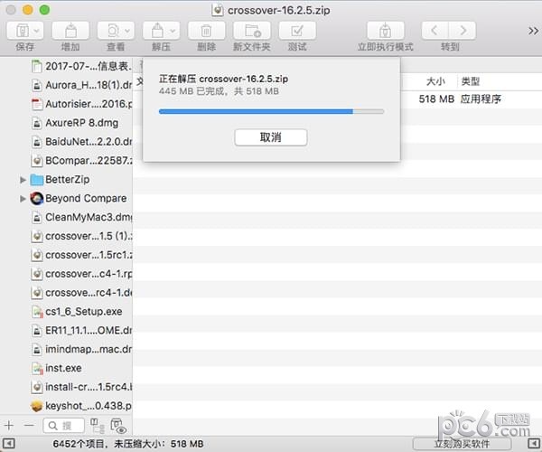Click the minus button to remove item
This screenshot has width=542, height=452.
(x=30, y=425)
